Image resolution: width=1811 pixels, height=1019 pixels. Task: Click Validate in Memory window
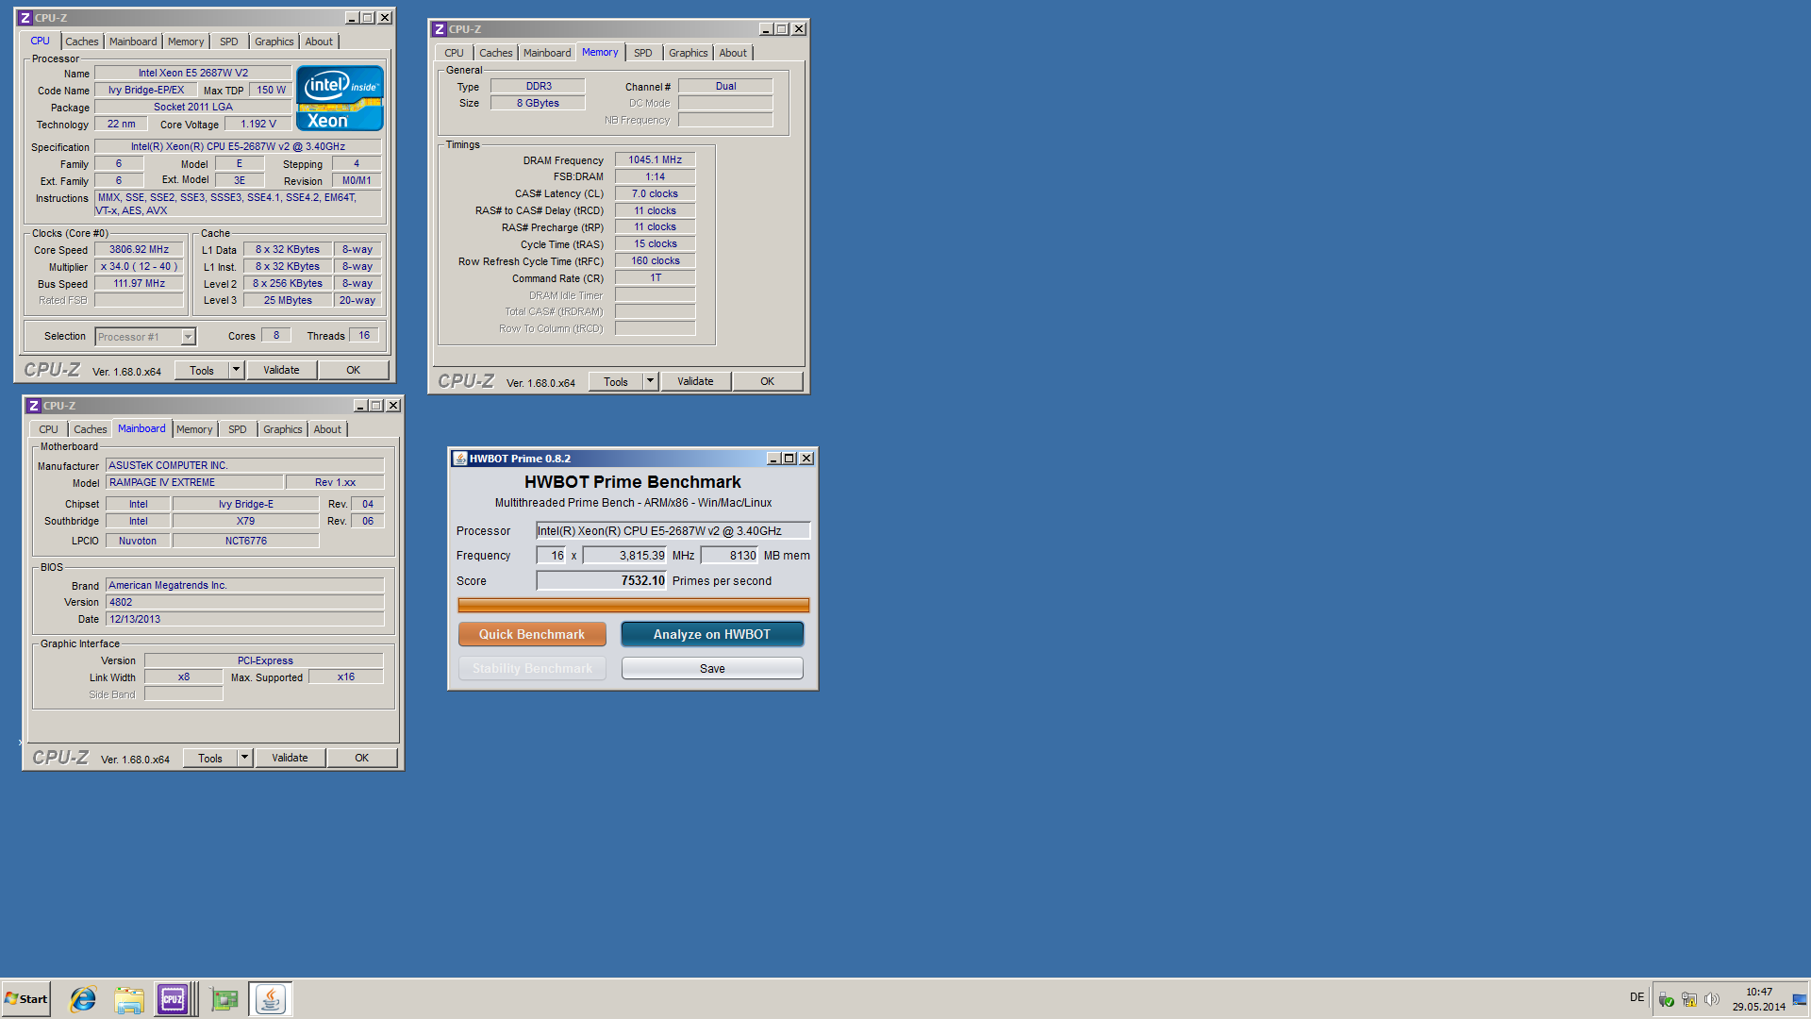(695, 381)
